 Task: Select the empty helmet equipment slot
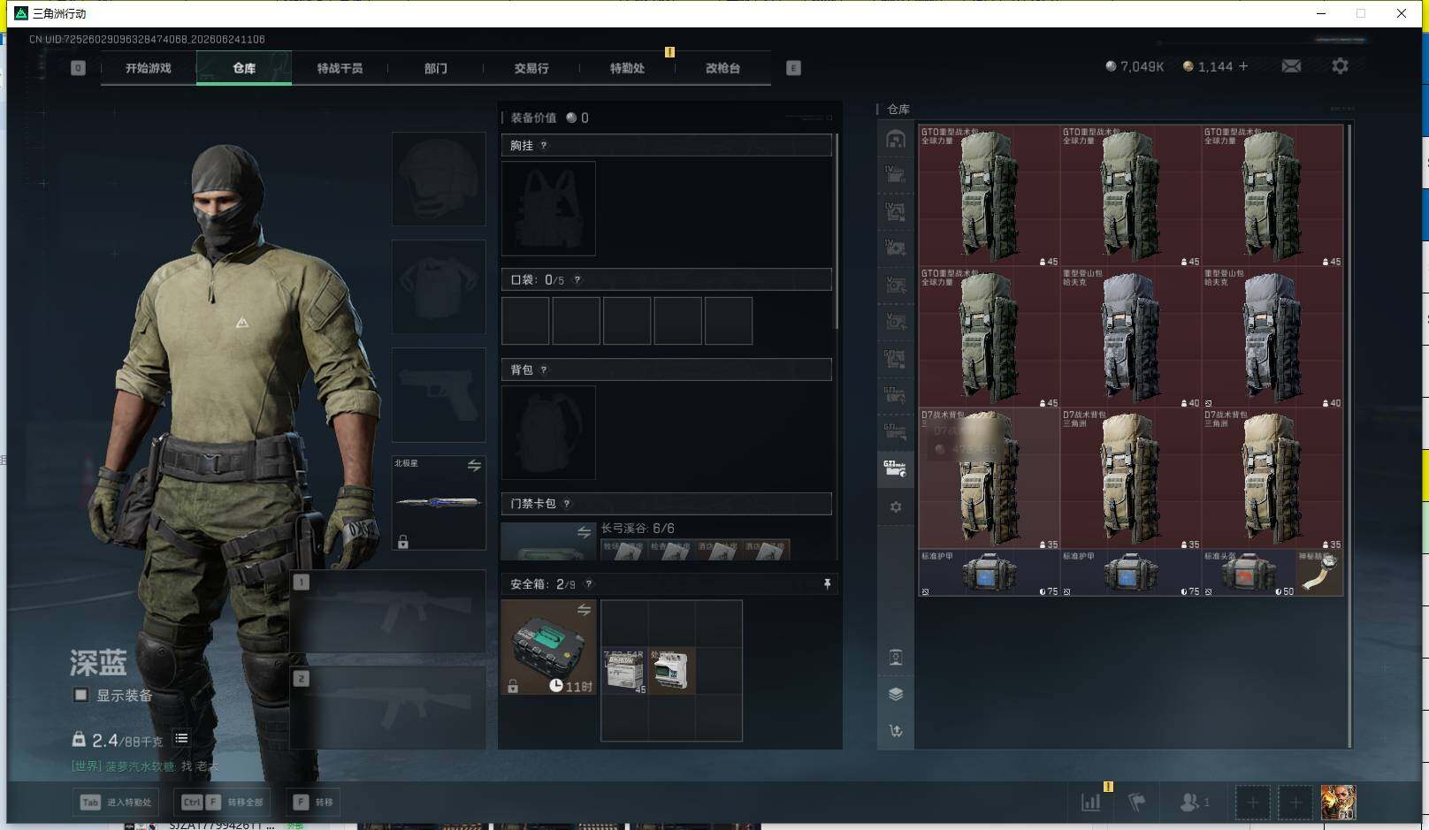(439, 179)
